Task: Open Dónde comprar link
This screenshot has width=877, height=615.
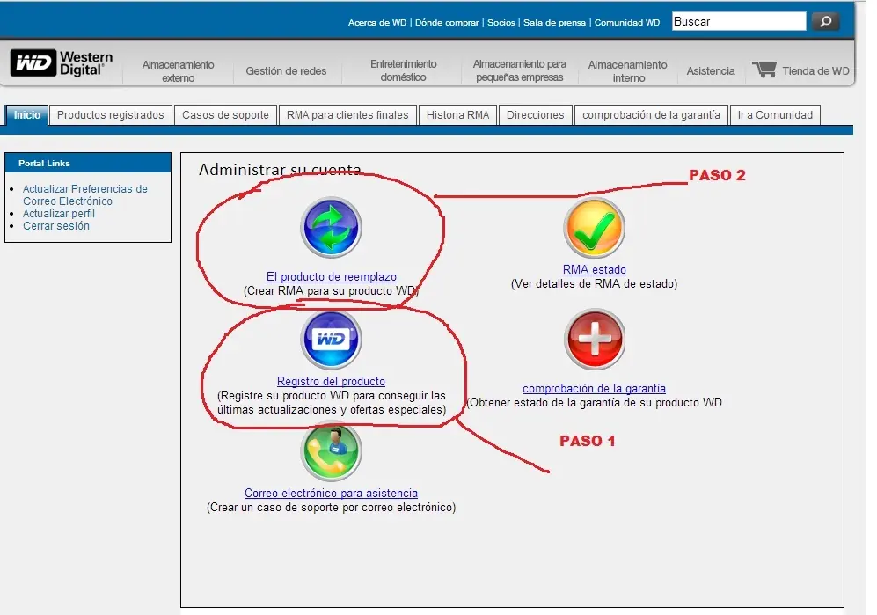Action: (447, 22)
